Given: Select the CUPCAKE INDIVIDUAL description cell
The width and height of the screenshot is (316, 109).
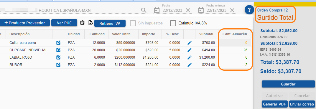Looking at the screenshot, I should (29, 50).
